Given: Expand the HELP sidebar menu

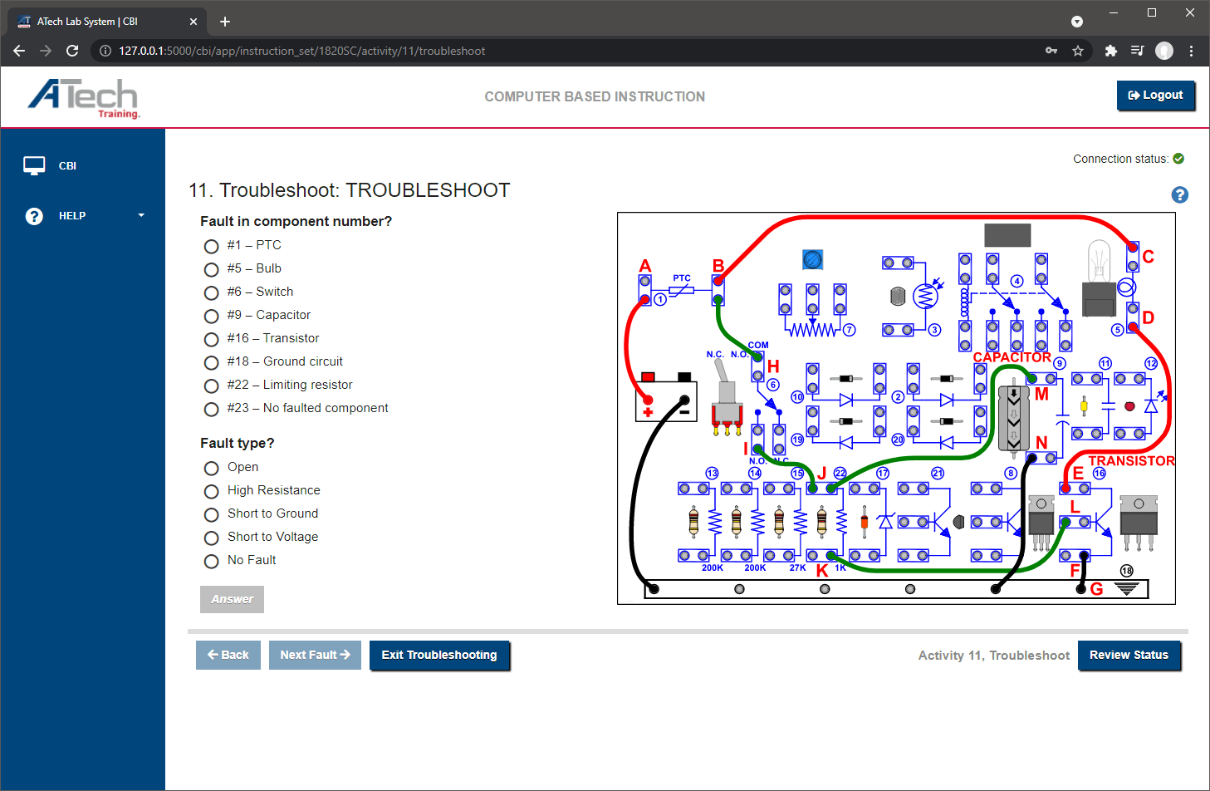Looking at the screenshot, I should (140, 215).
